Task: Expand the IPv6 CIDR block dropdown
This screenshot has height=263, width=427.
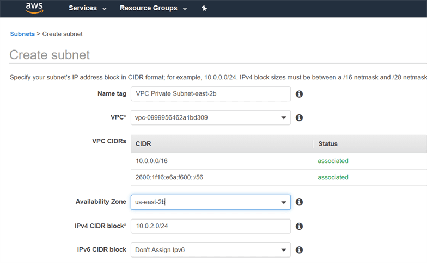Action: pos(210,250)
